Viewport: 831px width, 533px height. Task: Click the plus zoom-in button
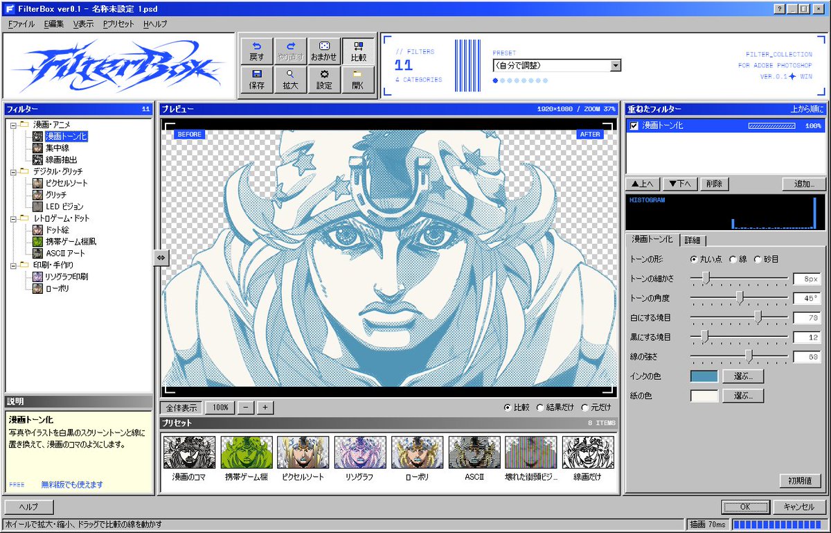coord(265,408)
